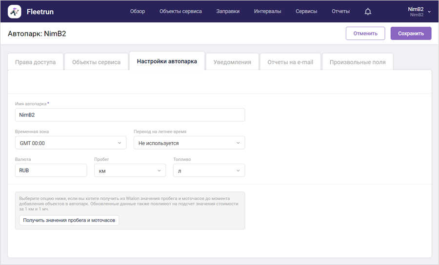Switch to Произвольные поля tab
Viewport: 439px width, 265px height.
click(358, 62)
